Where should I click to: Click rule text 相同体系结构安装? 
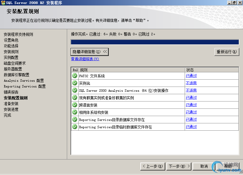click(x=94, y=112)
